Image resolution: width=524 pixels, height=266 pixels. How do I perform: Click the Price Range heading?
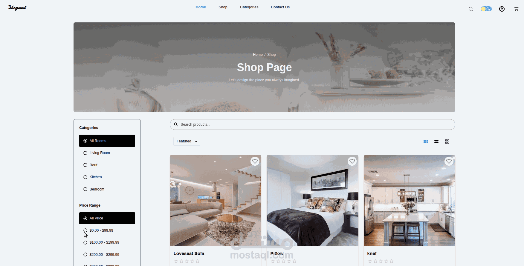click(x=90, y=205)
